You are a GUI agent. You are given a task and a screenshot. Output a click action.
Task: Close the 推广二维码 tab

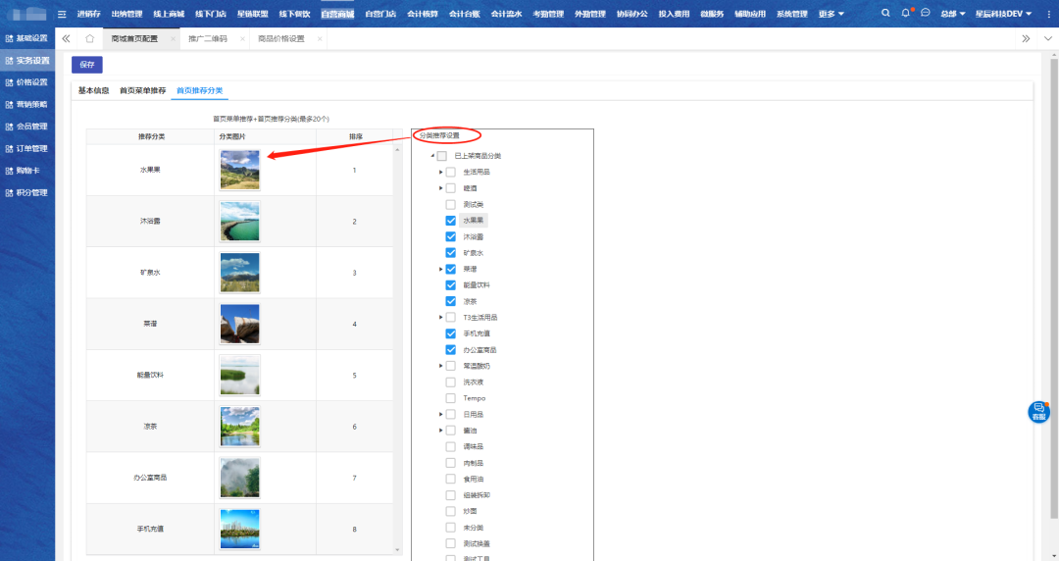[241, 38]
